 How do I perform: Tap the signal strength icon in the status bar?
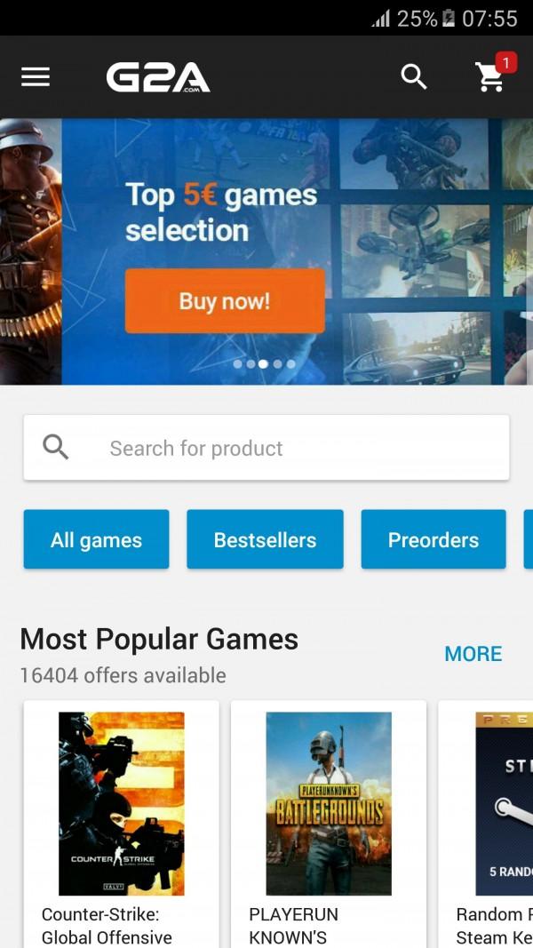(381, 19)
